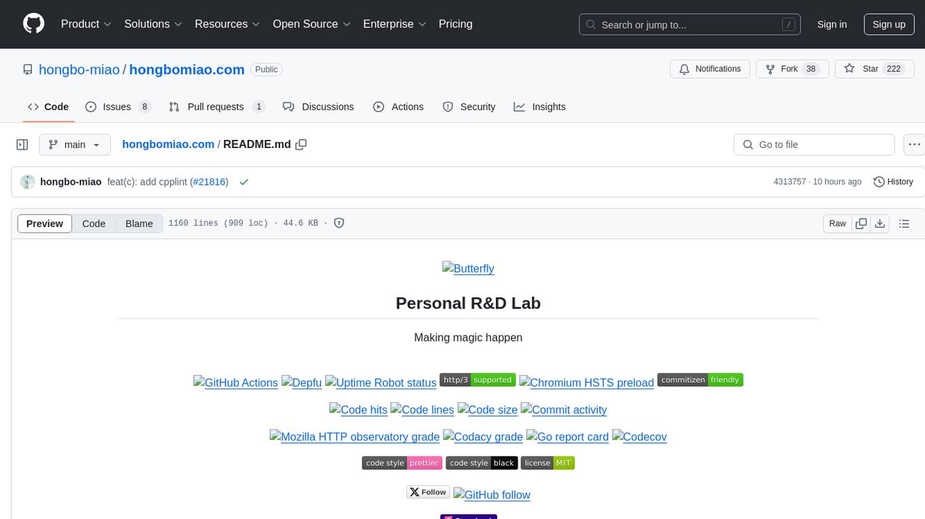Click the file security shield icon
The width and height of the screenshot is (925, 519).
pyautogui.click(x=339, y=223)
